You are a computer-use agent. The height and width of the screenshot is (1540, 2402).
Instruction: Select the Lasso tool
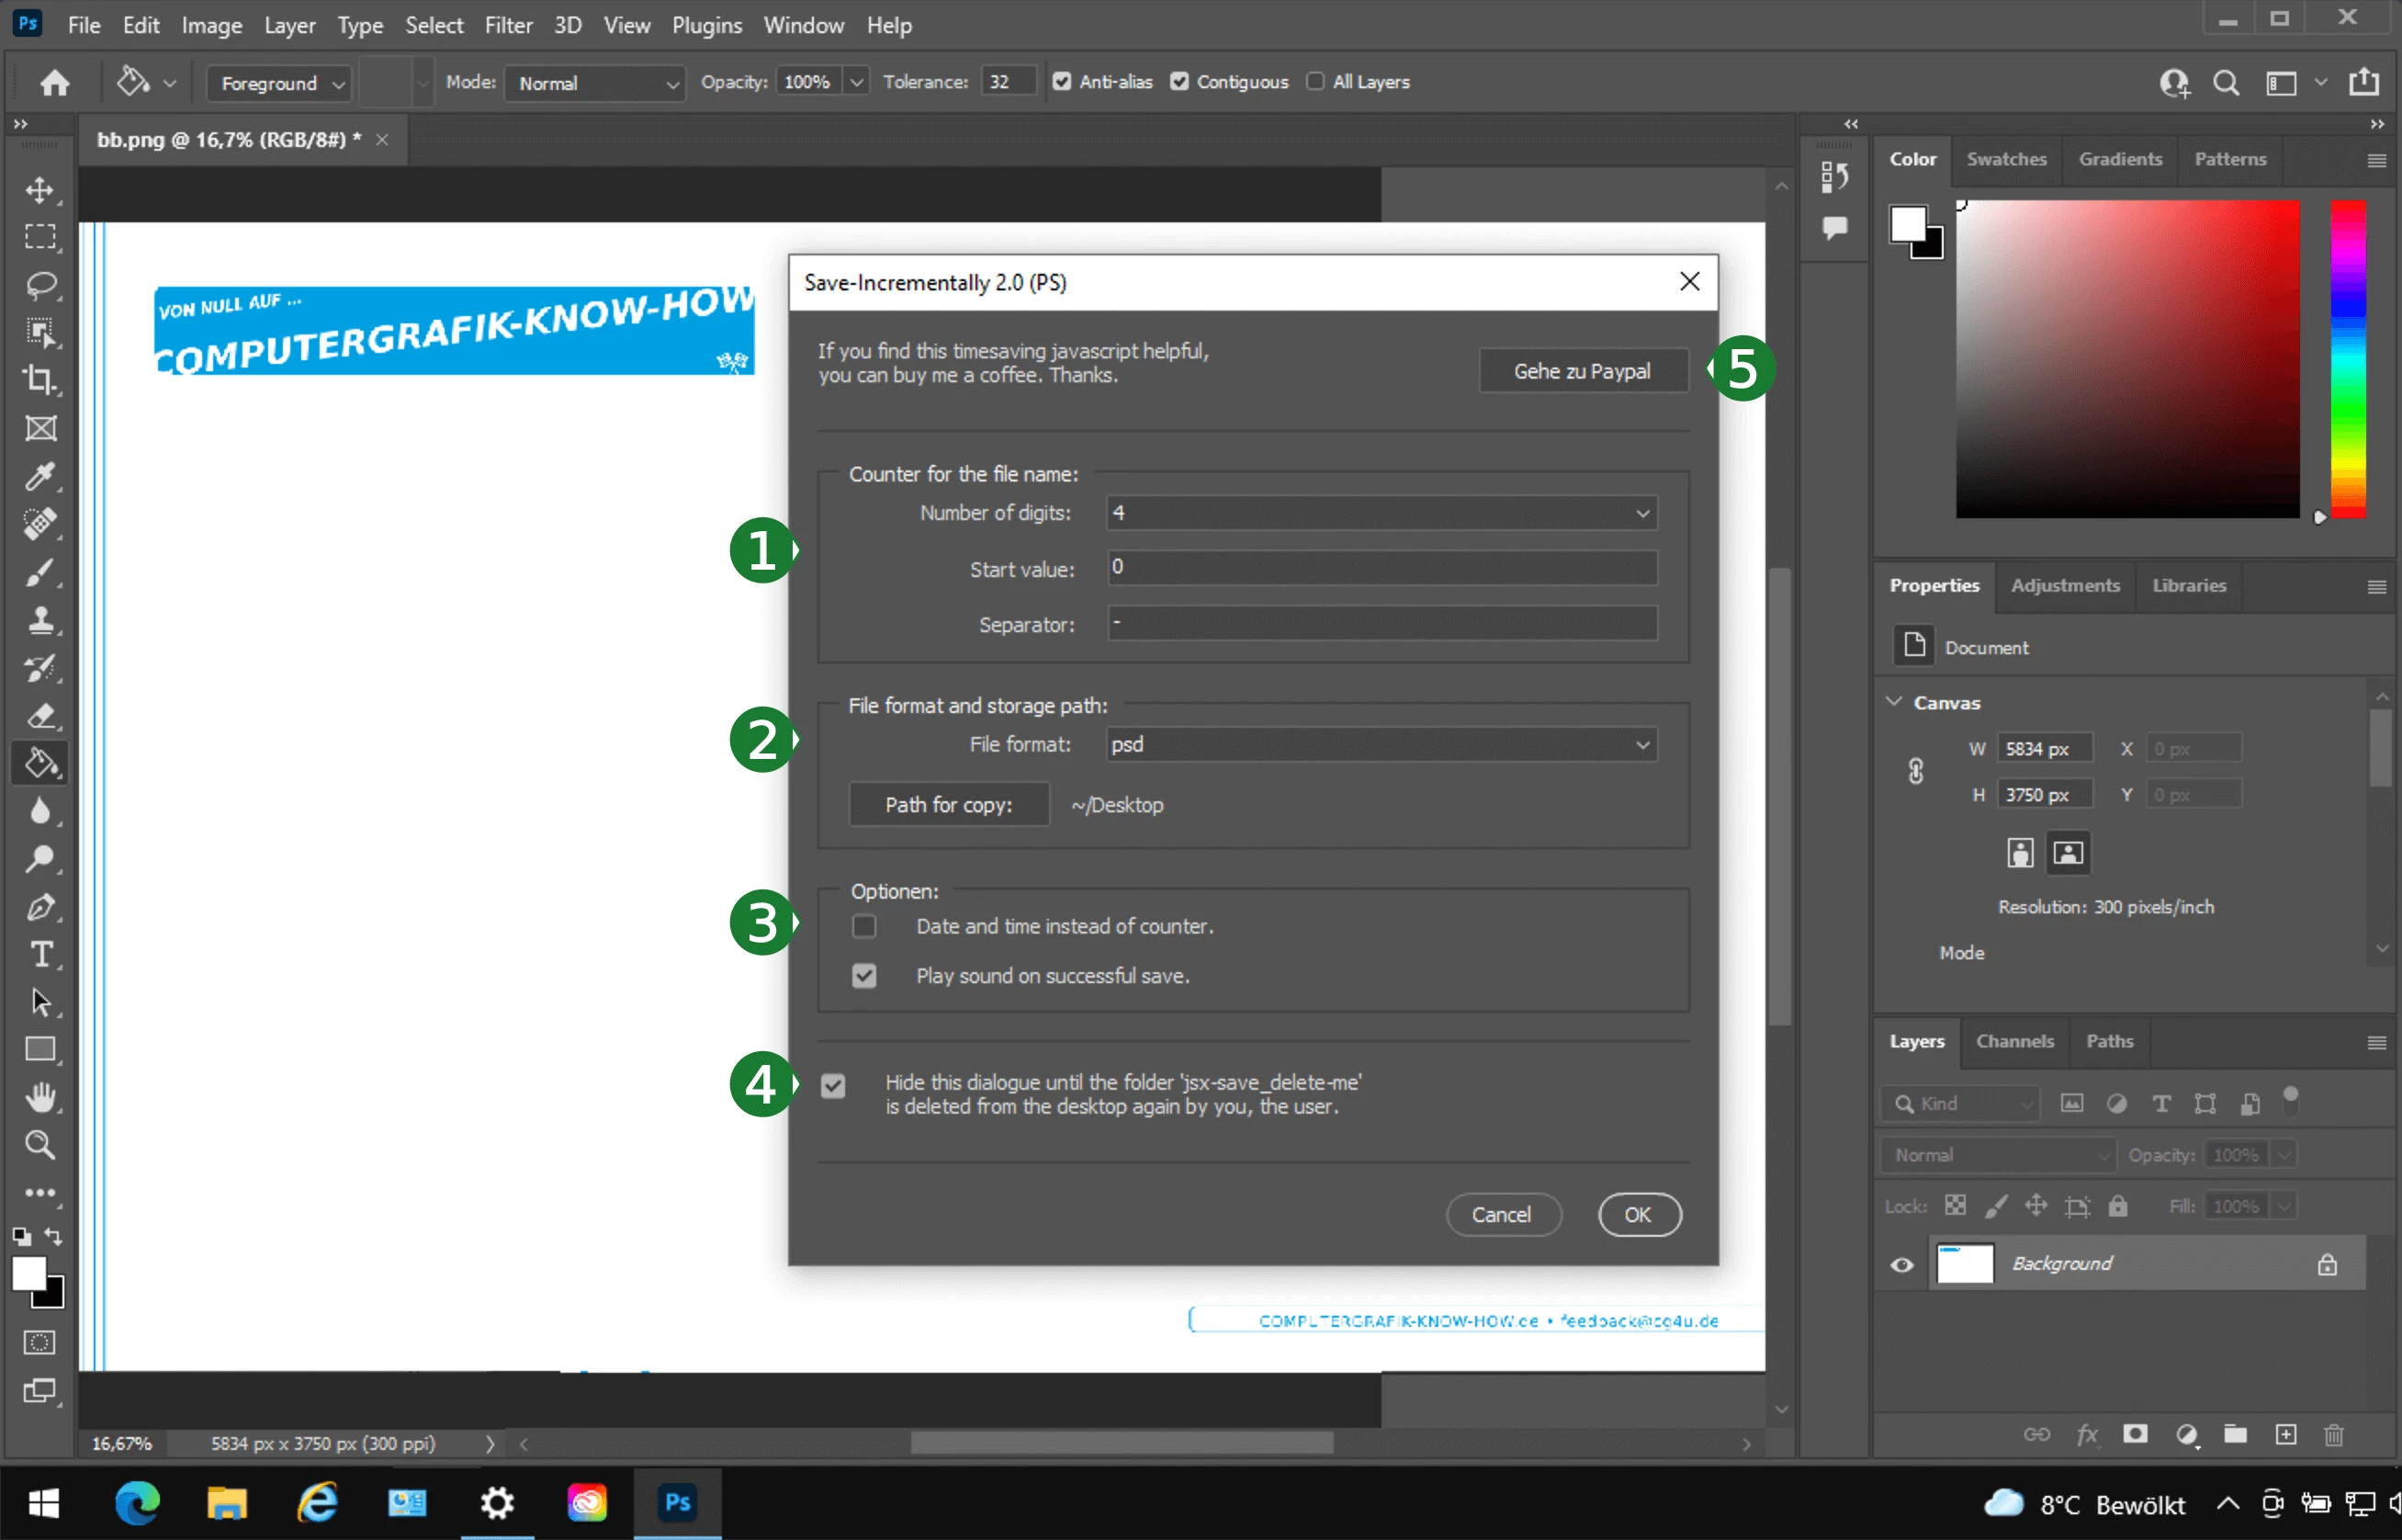[x=40, y=285]
